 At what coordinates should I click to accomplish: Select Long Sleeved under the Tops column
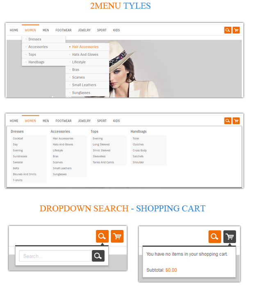click(x=101, y=144)
